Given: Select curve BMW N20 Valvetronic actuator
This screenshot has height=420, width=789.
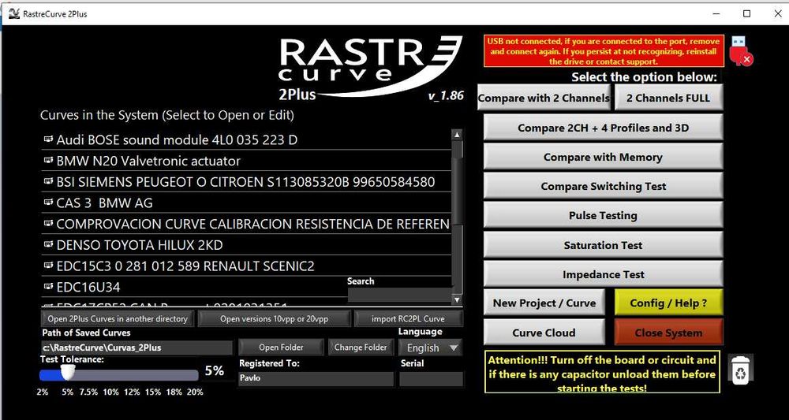Looking at the screenshot, I should coord(246,160).
